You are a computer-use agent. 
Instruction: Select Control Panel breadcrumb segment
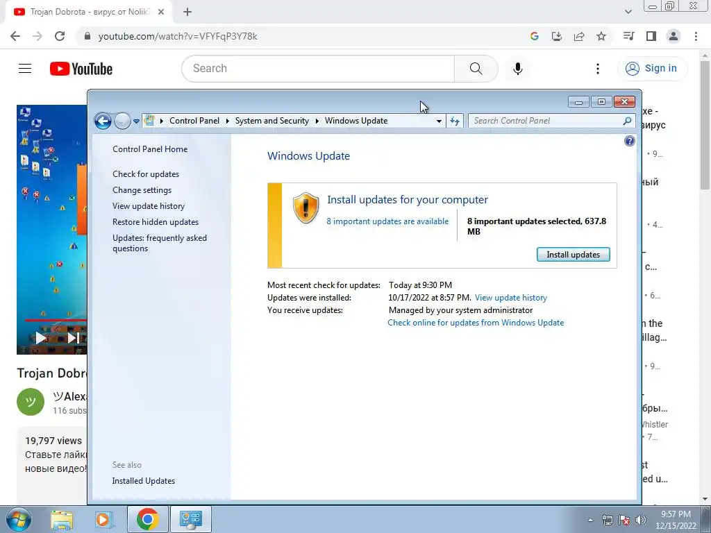click(194, 121)
